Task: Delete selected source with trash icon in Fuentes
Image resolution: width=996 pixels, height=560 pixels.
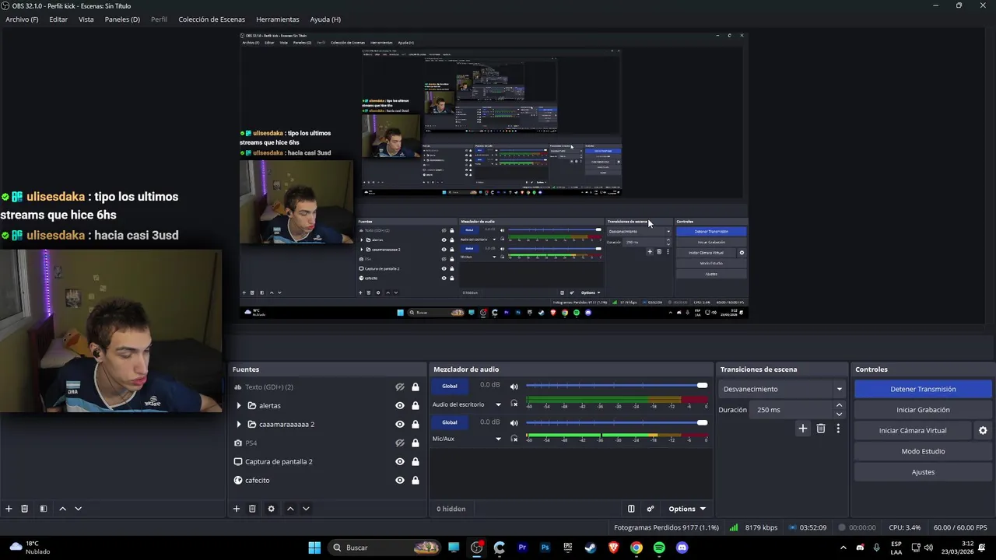Action: 252,509
